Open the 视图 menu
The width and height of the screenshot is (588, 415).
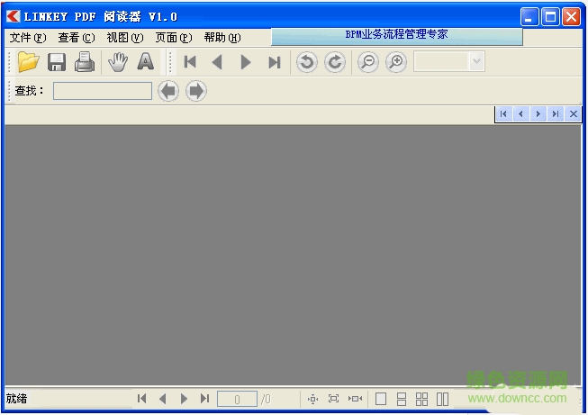124,38
